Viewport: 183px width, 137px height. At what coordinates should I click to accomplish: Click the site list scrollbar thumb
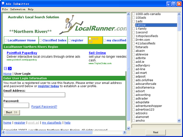(x=179, y=24)
